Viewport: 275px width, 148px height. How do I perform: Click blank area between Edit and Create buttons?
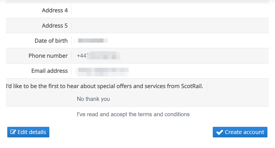pyautogui.click(x=131, y=132)
